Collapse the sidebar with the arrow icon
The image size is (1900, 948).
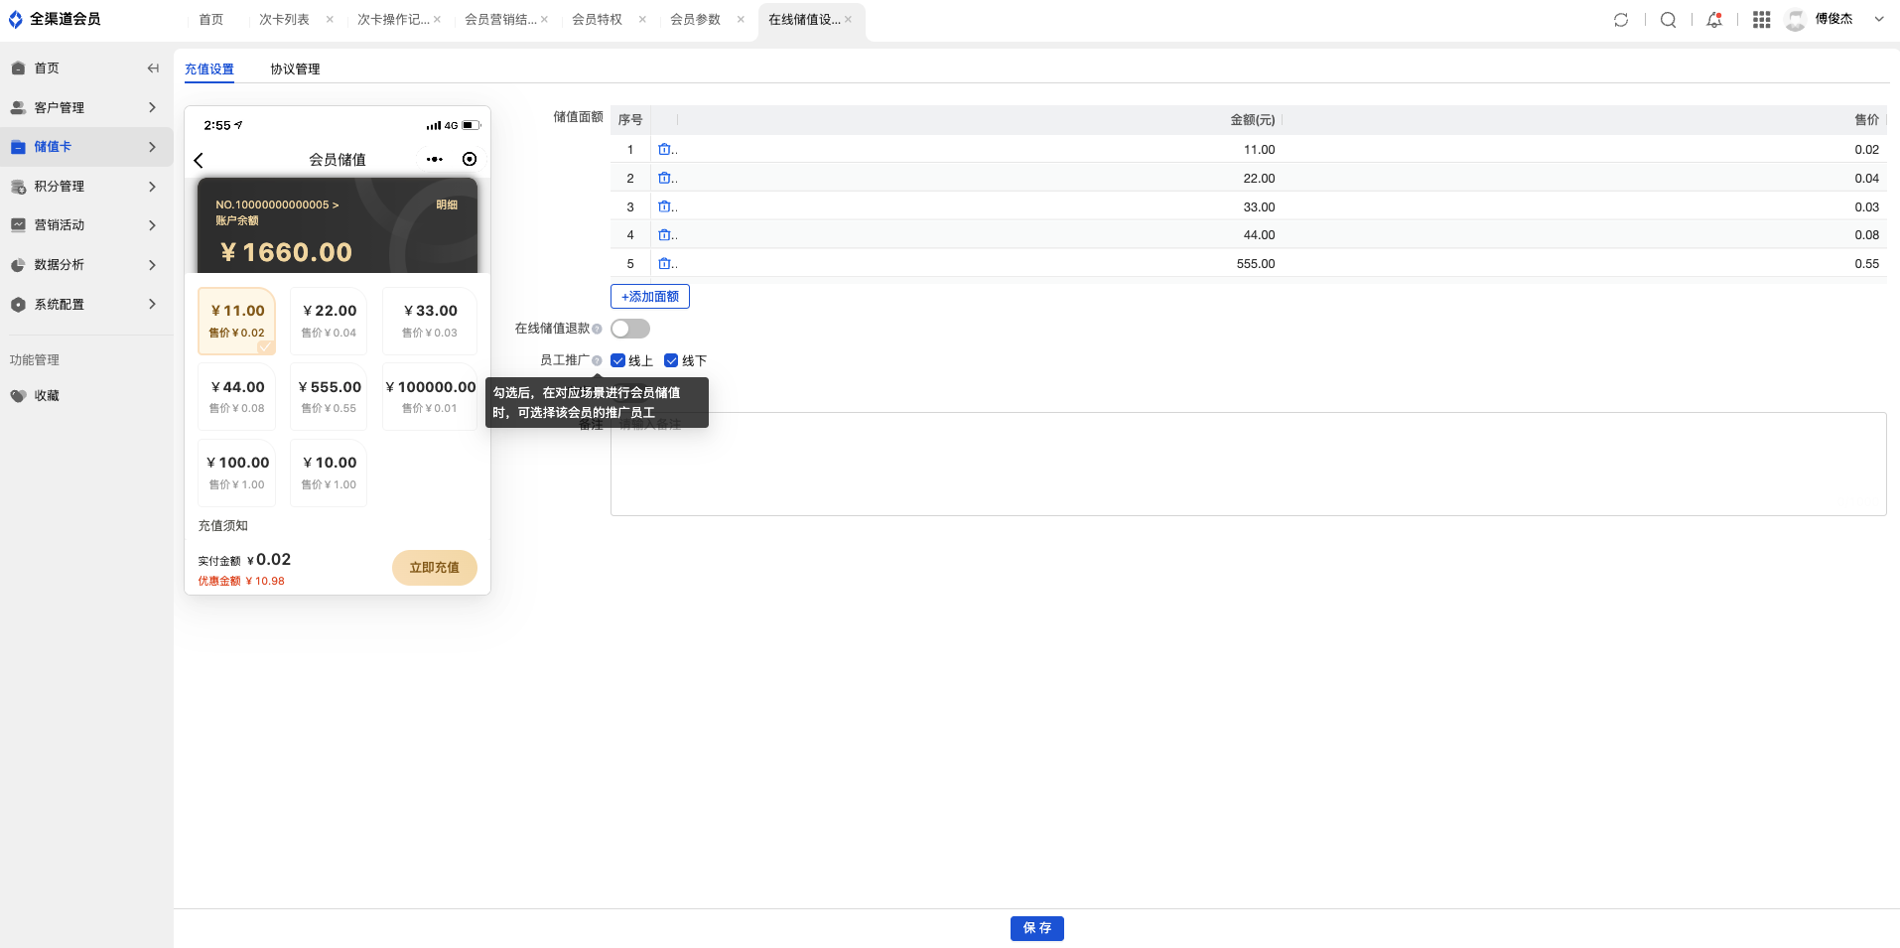click(x=153, y=68)
